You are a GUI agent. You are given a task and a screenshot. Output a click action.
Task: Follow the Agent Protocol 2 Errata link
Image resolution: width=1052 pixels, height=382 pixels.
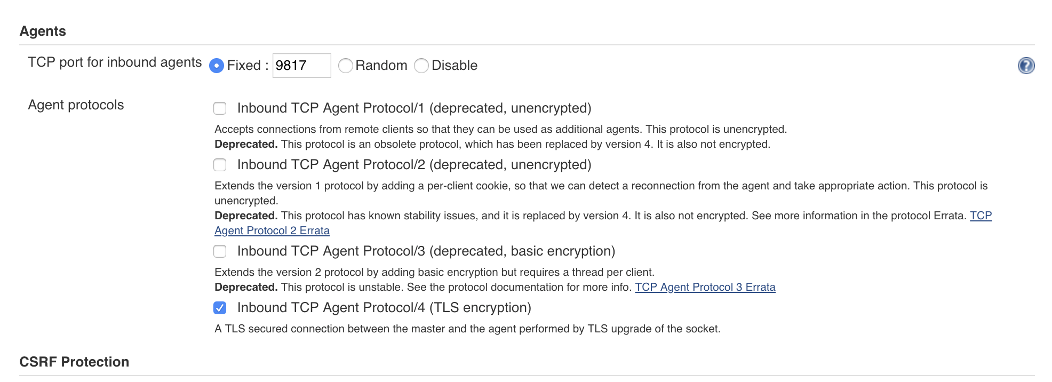[x=272, y=230]
